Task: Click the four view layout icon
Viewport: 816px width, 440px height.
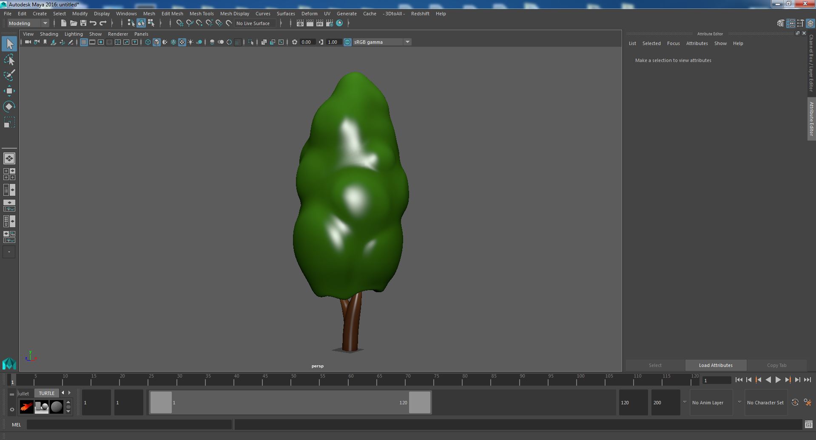Action: [x=9, y=174]
